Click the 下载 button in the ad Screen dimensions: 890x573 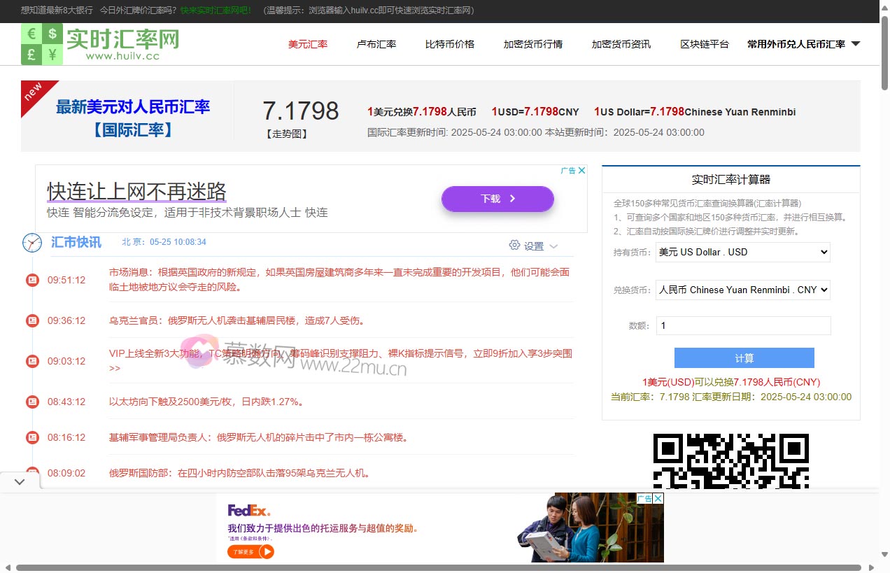click(x=497, y=199)
